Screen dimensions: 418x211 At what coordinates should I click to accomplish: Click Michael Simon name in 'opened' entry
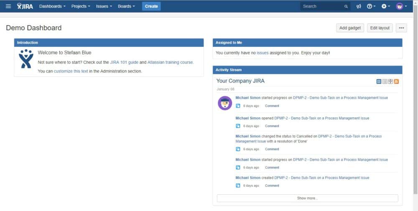[x=248, y=118]
